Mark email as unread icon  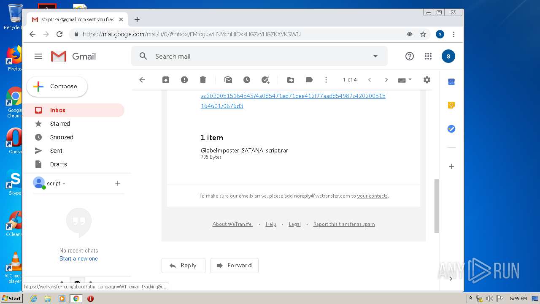coord(228,80)
